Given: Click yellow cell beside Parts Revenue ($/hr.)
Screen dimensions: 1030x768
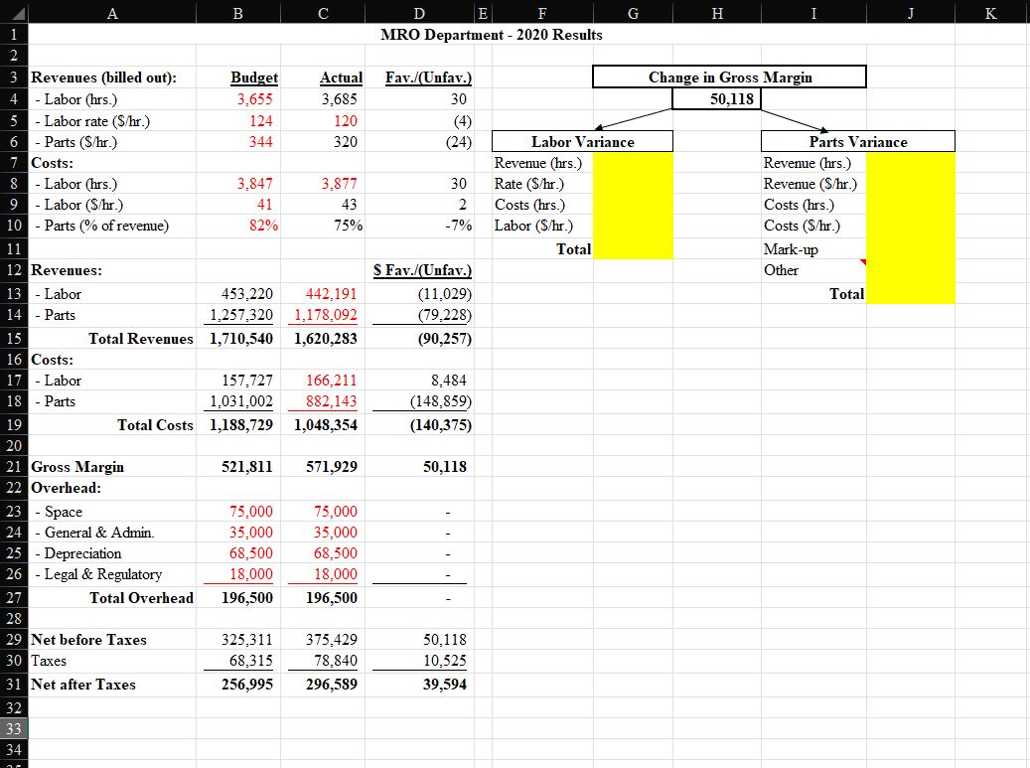Looking at the screenshot, I should tap(911, 184).
